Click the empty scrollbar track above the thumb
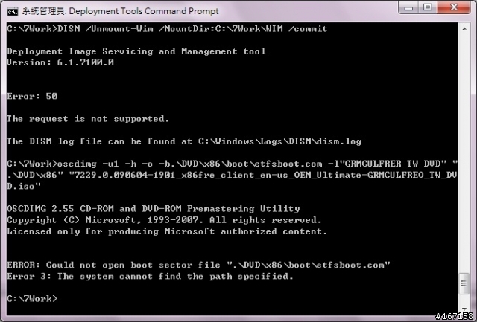 pyautogui.click(x=464, y=153)
